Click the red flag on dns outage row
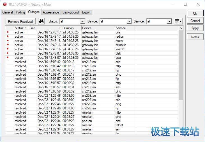The height and width of the screenshot is (142, 205). click(x=8, y=32)
